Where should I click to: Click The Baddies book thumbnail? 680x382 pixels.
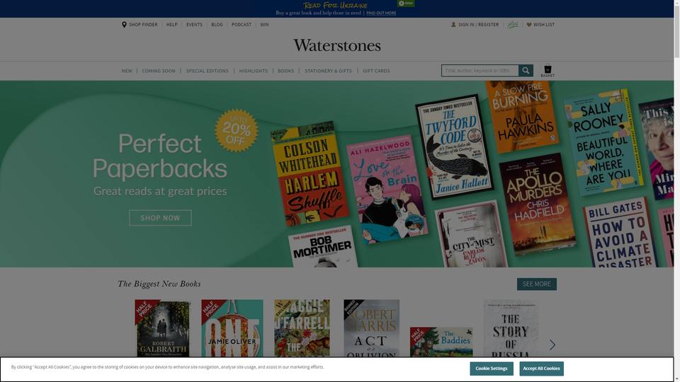[x=441, y=342]
